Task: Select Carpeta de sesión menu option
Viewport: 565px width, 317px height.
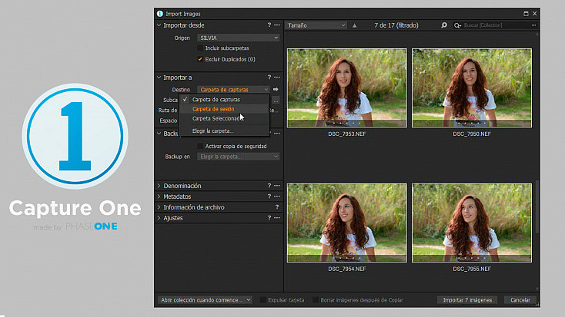Action: tap(224, 109)
